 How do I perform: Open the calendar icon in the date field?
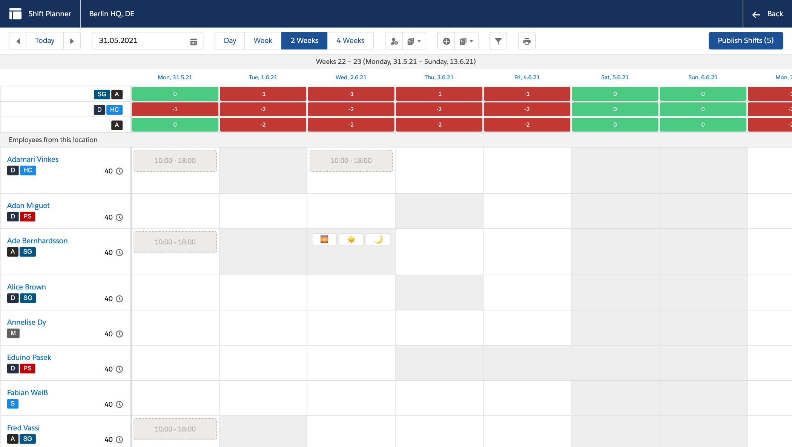coord(193,41)
